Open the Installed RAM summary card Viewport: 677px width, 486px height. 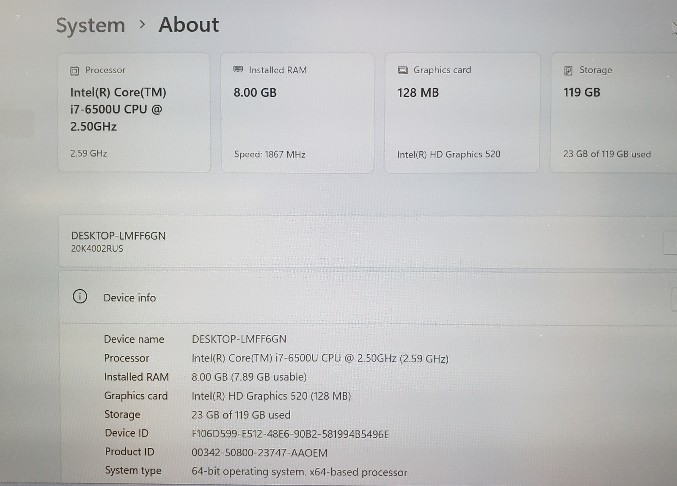297,113
